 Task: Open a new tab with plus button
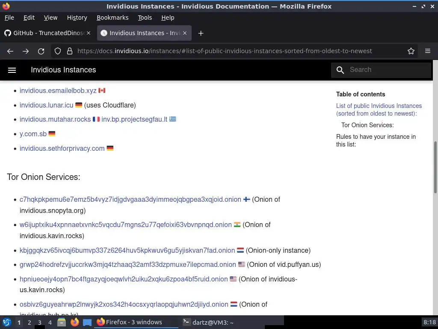[201, 33]
